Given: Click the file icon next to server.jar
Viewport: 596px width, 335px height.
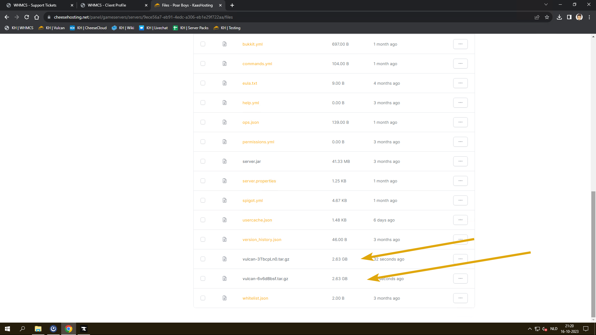Looking at the screenshot, I should pyautogui.click(x=224, y=161).
